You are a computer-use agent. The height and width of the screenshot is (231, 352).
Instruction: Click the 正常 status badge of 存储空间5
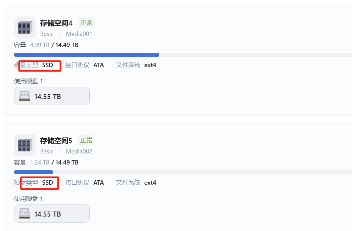[x=86, y=140]
